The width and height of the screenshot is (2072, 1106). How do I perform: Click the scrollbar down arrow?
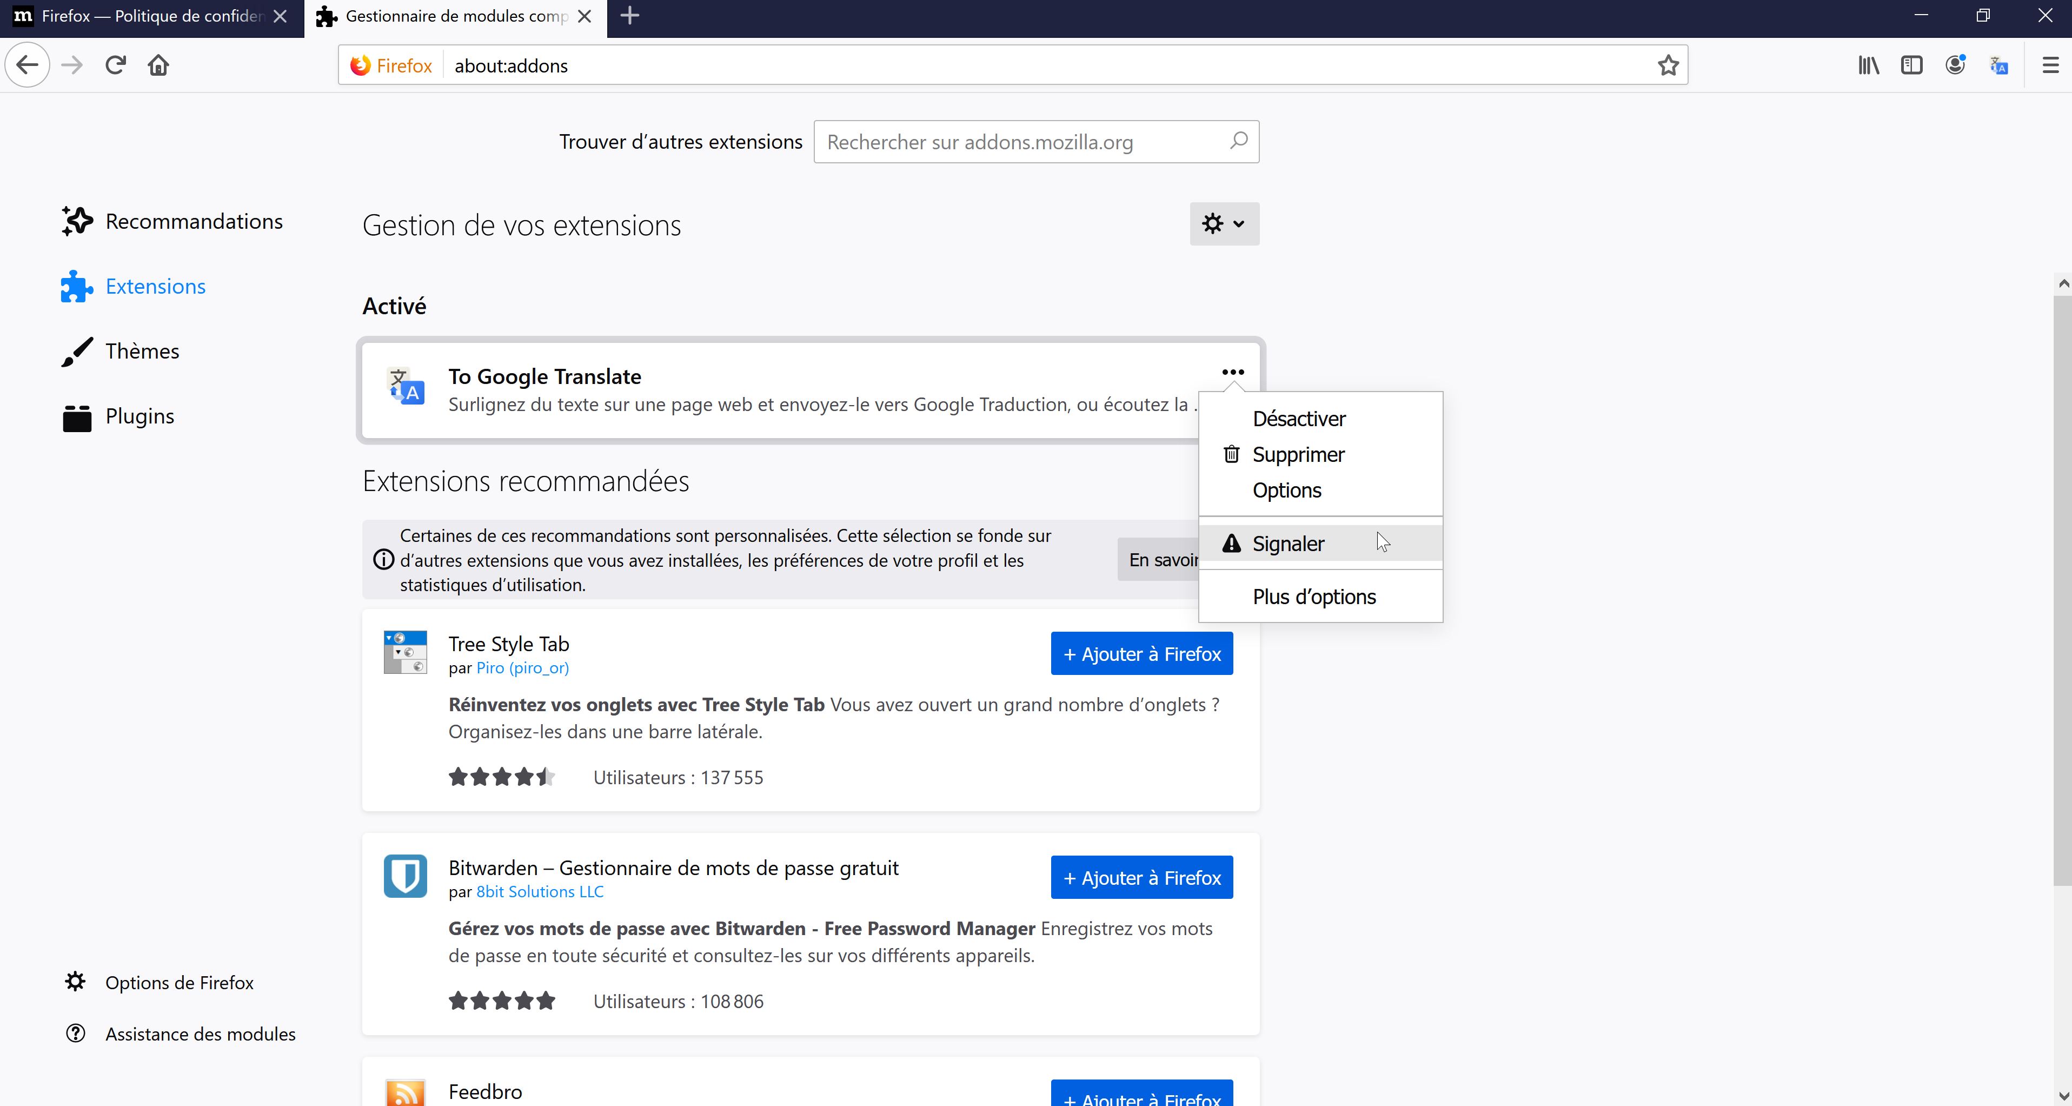click(2062, 1095)
